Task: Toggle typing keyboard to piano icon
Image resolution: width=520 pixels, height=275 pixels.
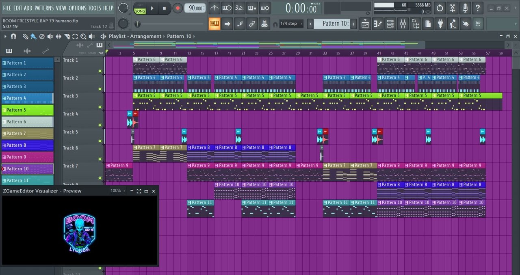Action: pos(214,24)
